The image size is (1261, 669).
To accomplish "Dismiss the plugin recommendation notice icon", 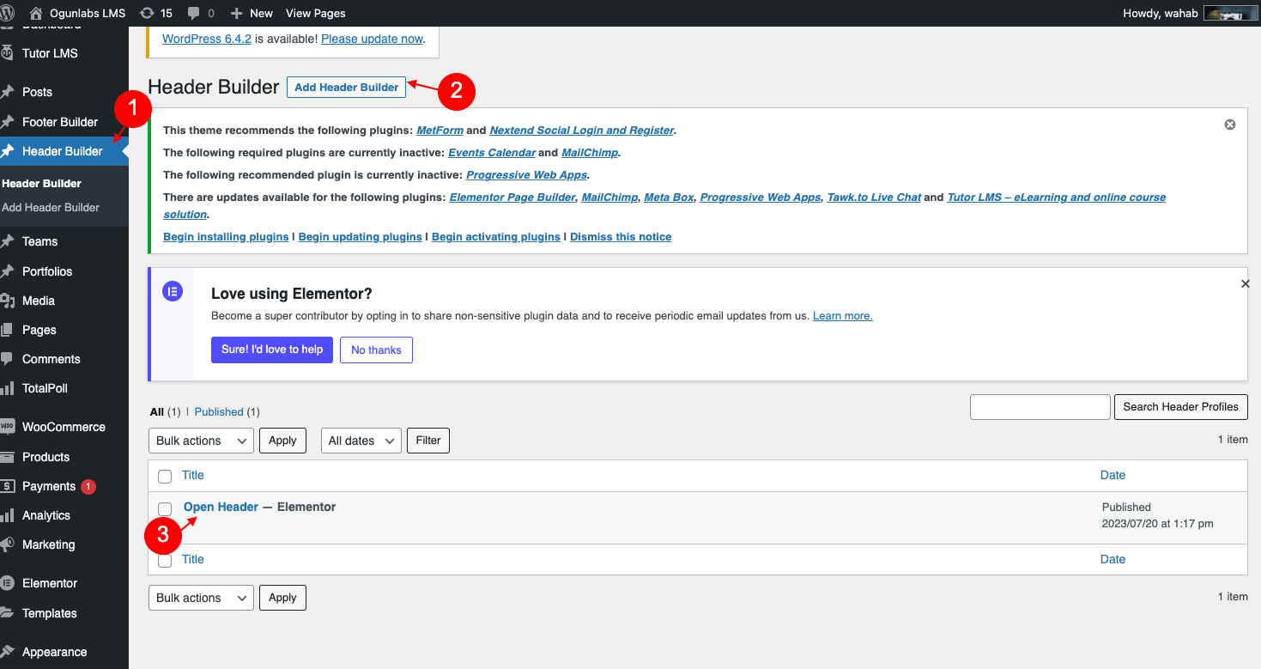I will (1230, 125).
